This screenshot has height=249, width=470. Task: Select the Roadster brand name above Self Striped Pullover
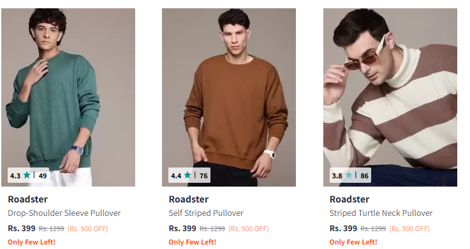pos(189,199)
